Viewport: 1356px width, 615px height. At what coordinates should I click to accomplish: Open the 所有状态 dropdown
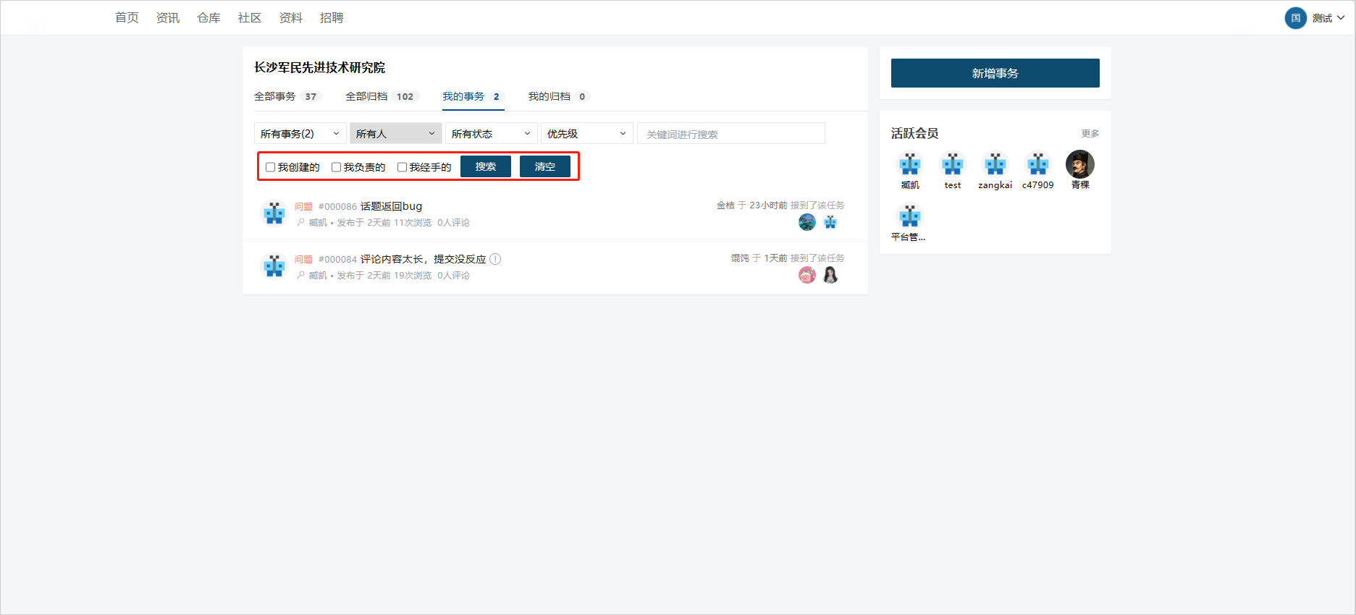tap(491, 134)
